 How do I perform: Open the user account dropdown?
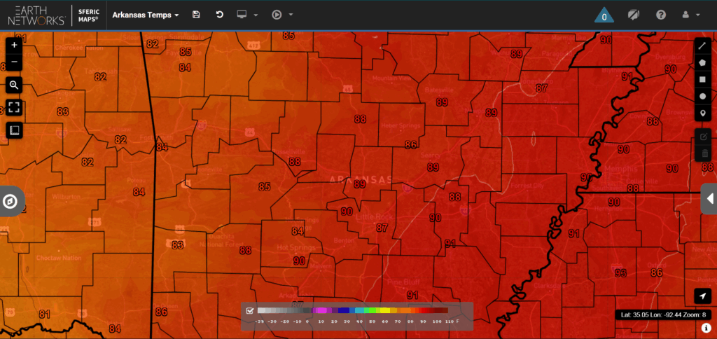pos(690,15)
